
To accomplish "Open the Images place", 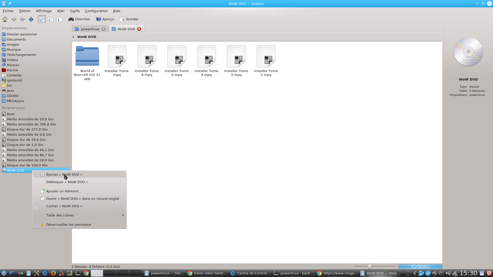I will tap(35, 44).
